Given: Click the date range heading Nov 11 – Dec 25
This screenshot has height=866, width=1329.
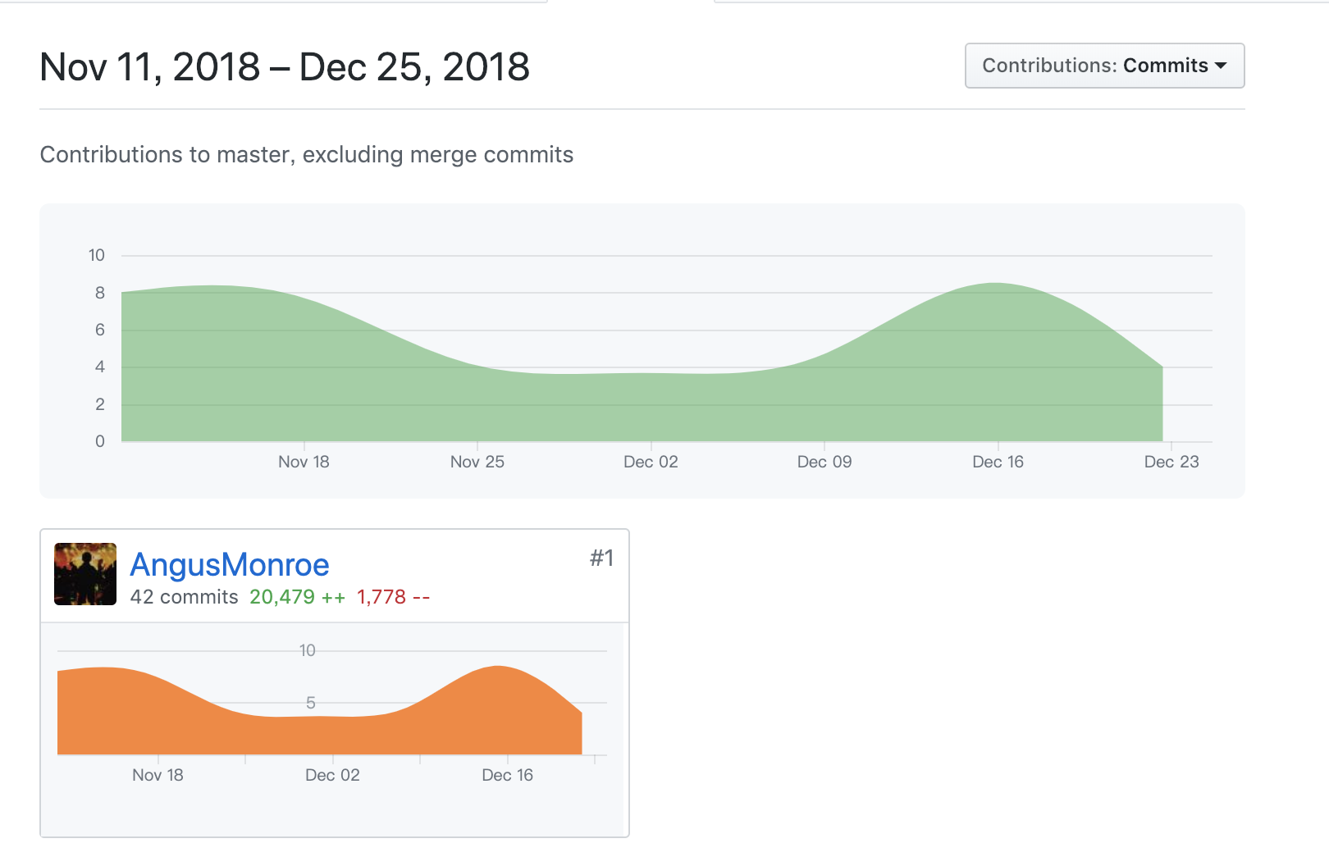Looking at the screenshot, I should tap(285, 67).
